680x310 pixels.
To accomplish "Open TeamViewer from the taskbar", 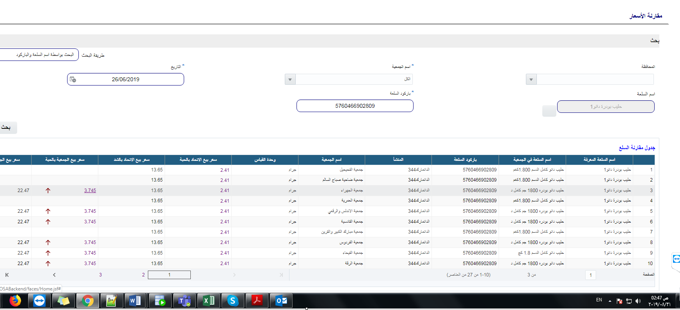I will click(39, 301).
